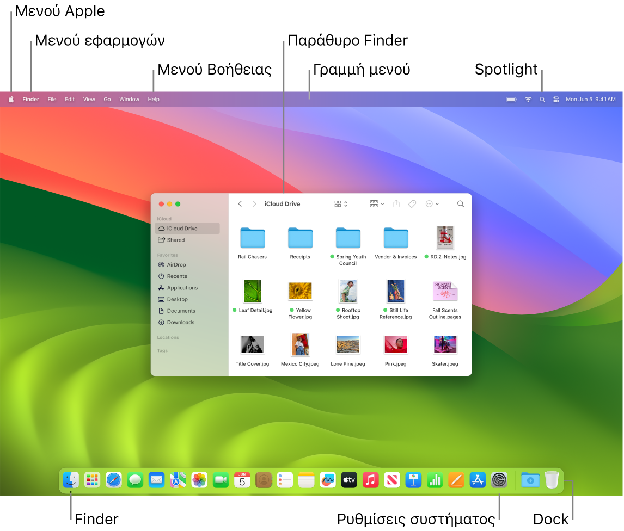Image resolution: width=624 pixels, height=531 pixels.
Task: Click the Launchpad icon in the Dock
Action: (92, 480)
